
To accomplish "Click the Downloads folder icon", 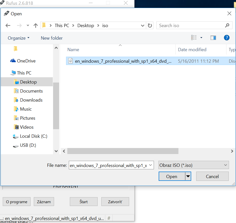I will [16, 100].
